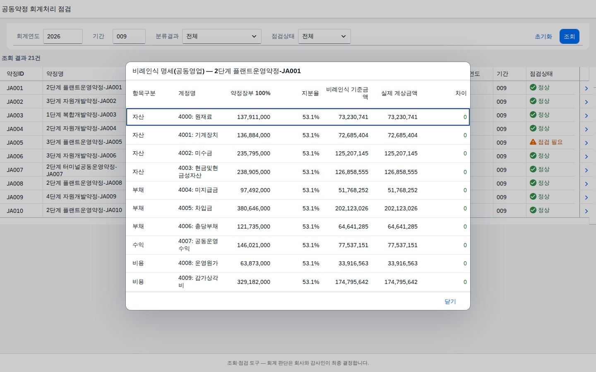Close the dialog with 닫기
Image resolution: width=596 pixels, height=372 pixels.
[450, 301]
